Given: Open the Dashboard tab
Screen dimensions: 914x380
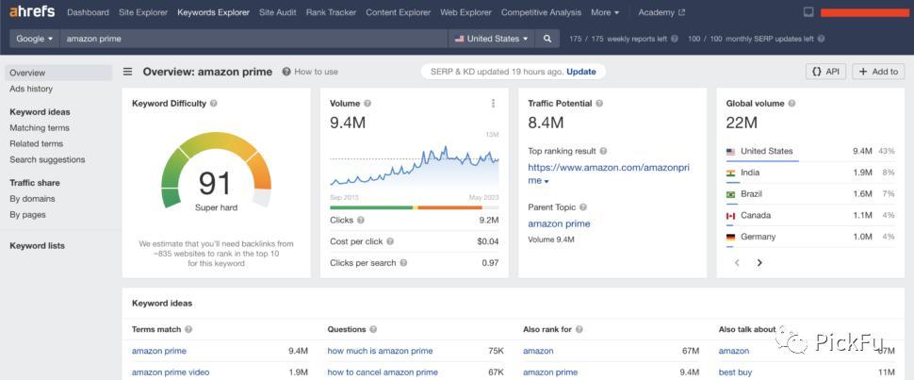Looking at the screenshot, I should pyautogui.click(x=88, y=12).
